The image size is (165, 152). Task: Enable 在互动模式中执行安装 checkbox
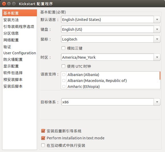click(43, 145)
